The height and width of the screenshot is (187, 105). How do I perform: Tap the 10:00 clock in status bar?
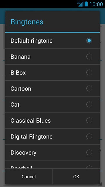pos(96,4)
